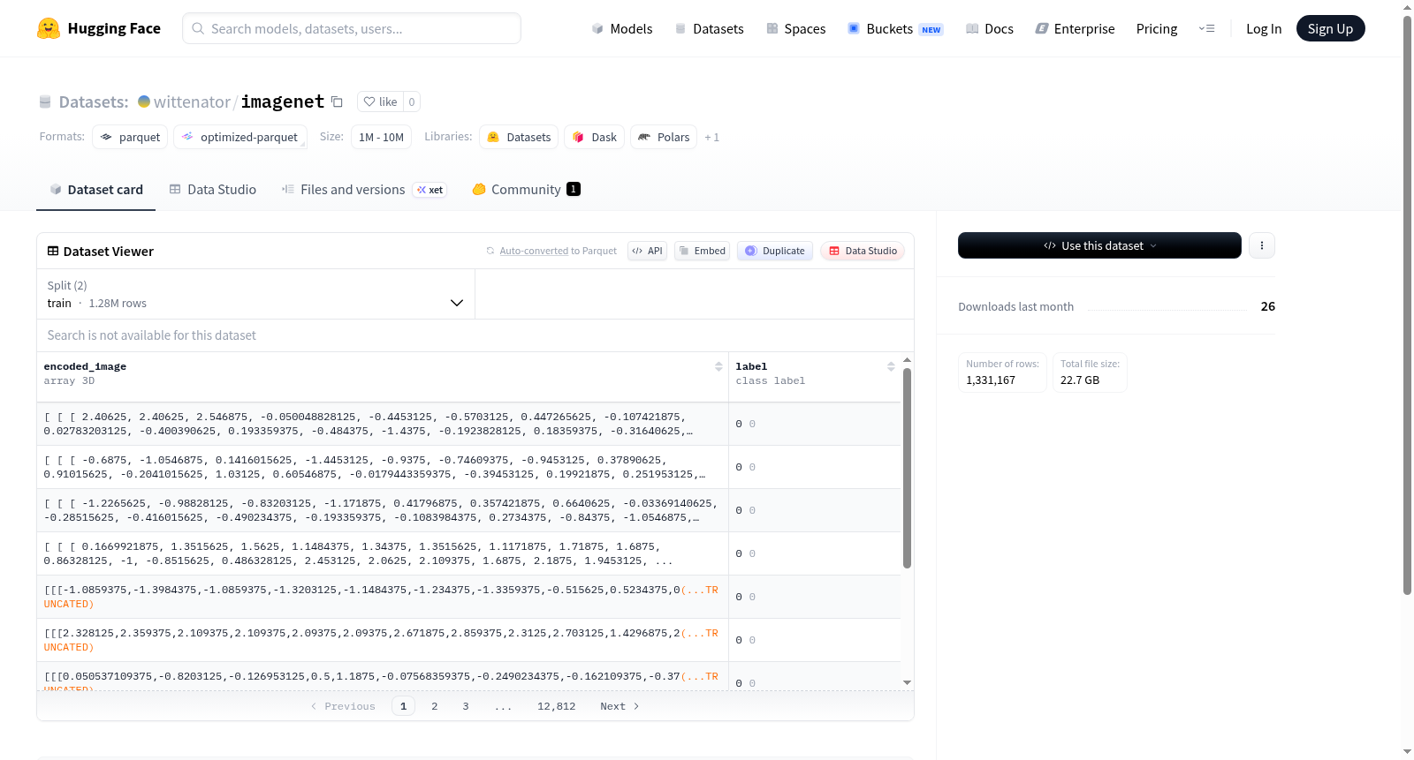
Task: Open Models in the top navigation
Action: point(622,28)
